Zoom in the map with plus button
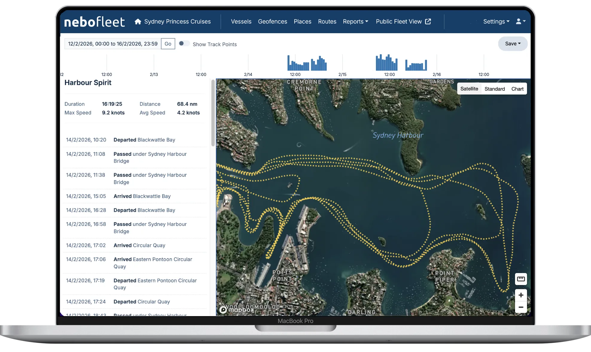 [521, 295]
